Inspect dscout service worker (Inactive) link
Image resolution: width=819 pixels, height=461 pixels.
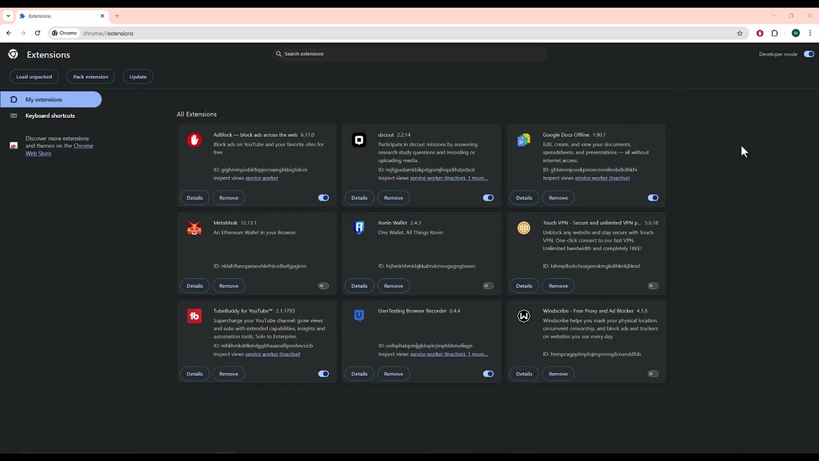point(438,178)
